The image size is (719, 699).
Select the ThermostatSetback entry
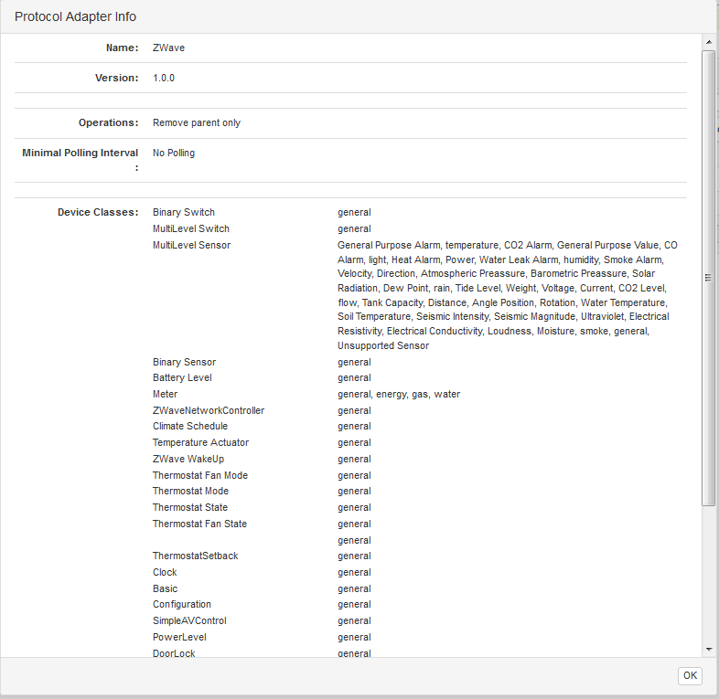click(196, 556)
